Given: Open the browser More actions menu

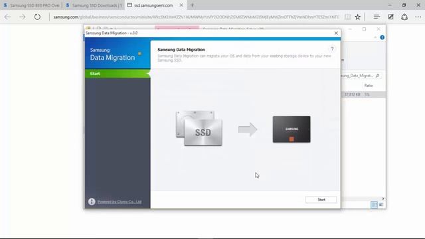Looking at the screenshot, I should [x=418, y=17].
